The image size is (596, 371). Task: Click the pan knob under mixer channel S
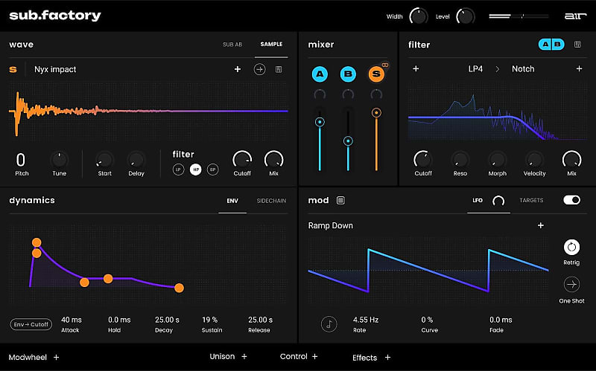tap(376, 94)
